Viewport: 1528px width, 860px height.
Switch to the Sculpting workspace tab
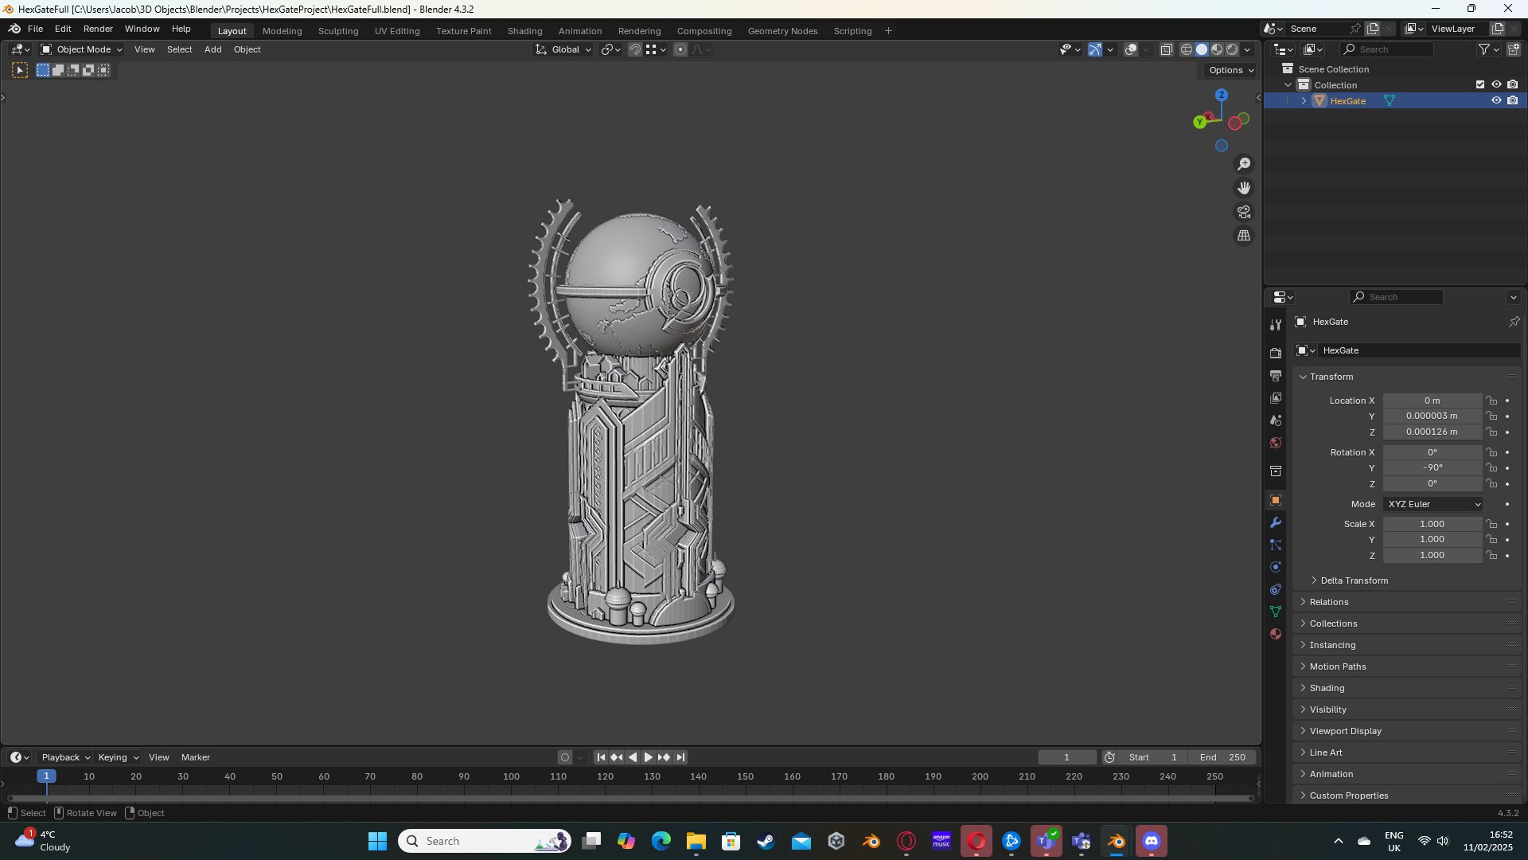click(x=338, y=31)
